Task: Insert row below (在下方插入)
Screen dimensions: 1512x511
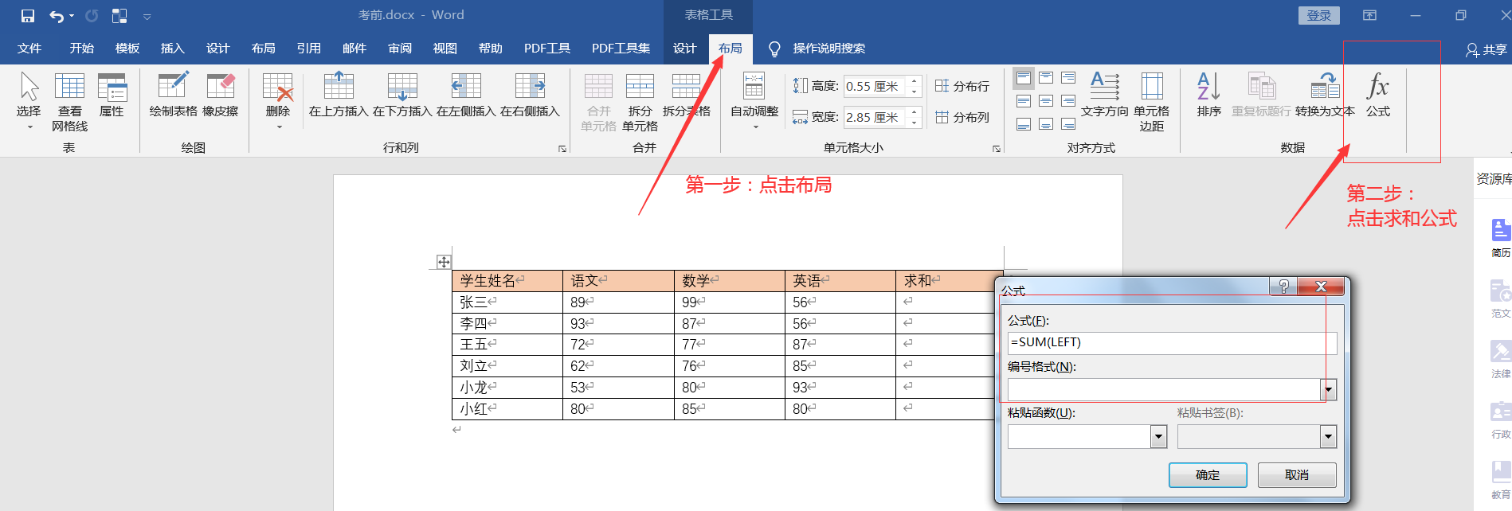Action: point(402,95)
